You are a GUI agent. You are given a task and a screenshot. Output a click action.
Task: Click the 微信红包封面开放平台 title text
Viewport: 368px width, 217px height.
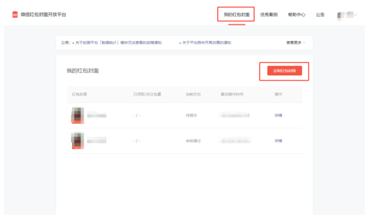tap(44, 15)
